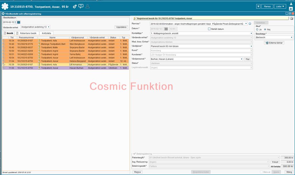The image size is (295, 175).
Task: Sort by the Vårdpersonal column header
Action: (77, 38)
